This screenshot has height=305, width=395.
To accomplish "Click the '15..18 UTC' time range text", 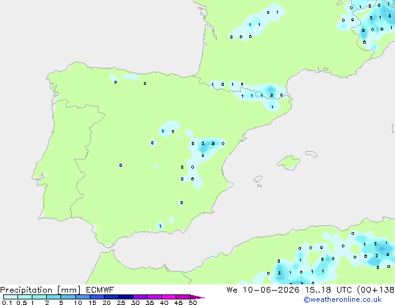I will [x=328, y=290].
